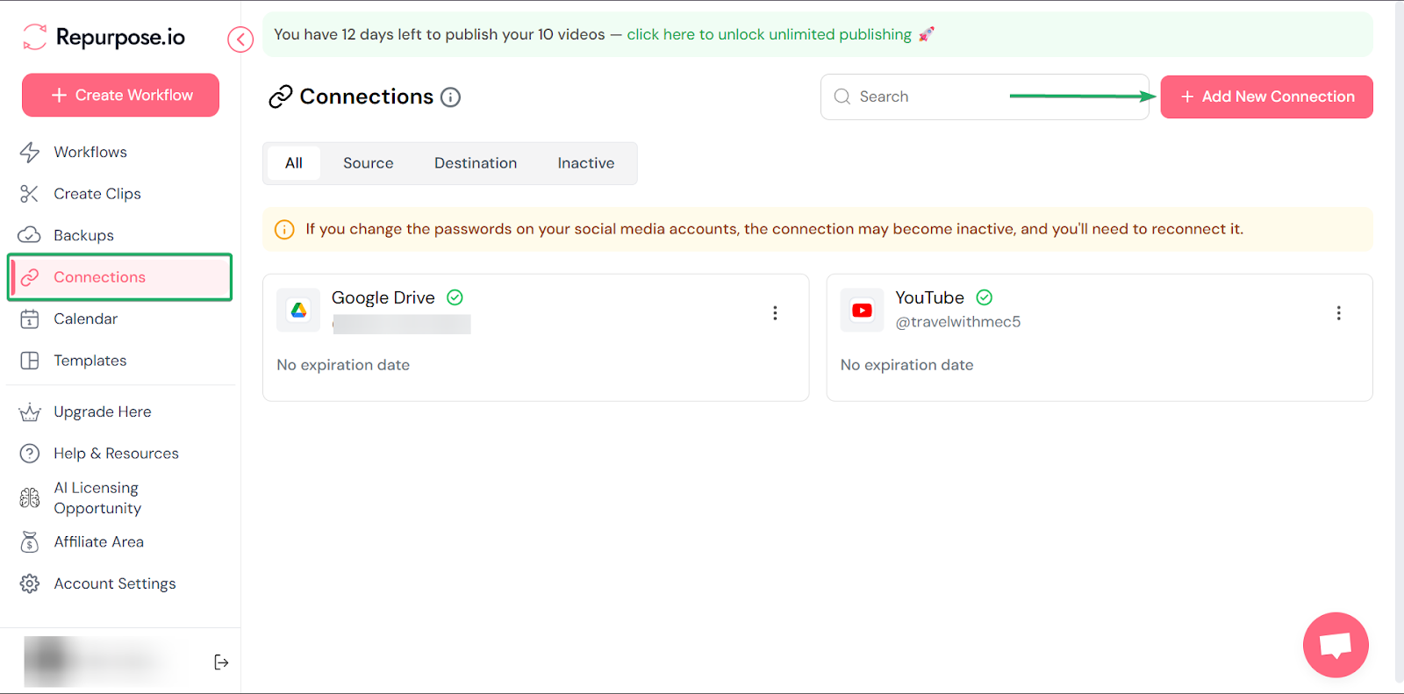Screen dimensions: 1404x694
Task: Click the @travelwithmec5 handle
Action: [x=958, y=322]
